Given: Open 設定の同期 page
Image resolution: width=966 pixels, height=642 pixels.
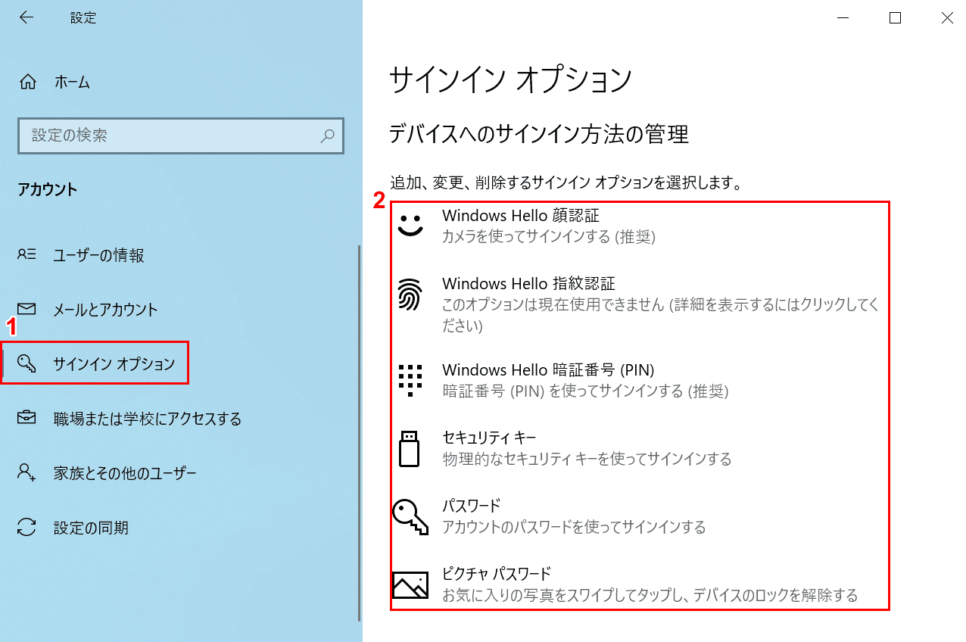Looking at the screenshot, I should 91,528.
